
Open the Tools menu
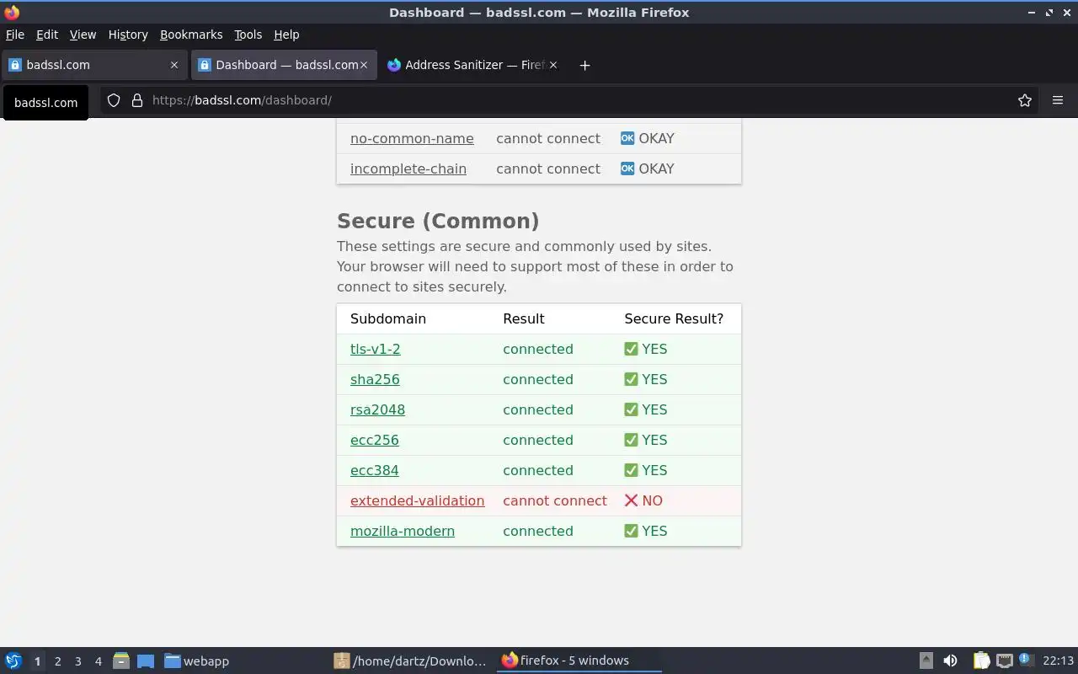[x=248, y=35]
